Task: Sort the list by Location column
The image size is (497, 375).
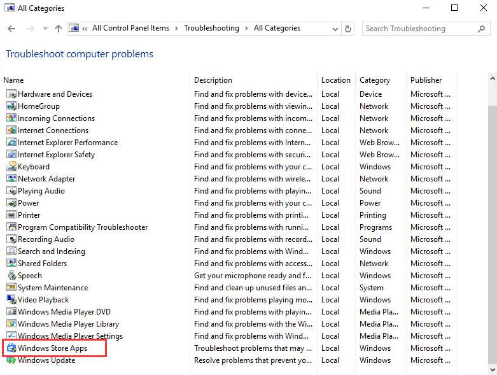Action: [336, 80]
